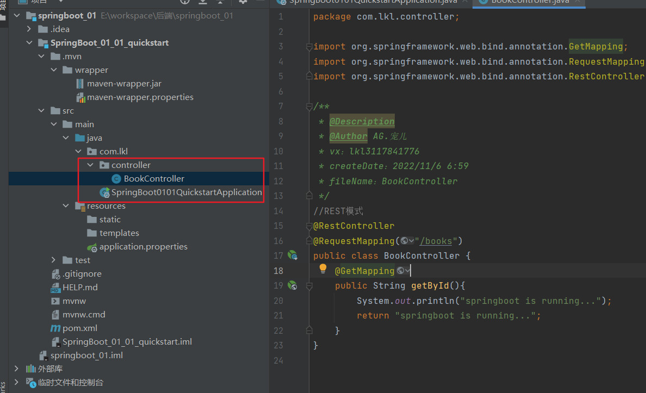The image size is (646, 393).
Task: Click the maven-wrapper.properties file icon
Action: pyautogui.click(x=80, y=98)
